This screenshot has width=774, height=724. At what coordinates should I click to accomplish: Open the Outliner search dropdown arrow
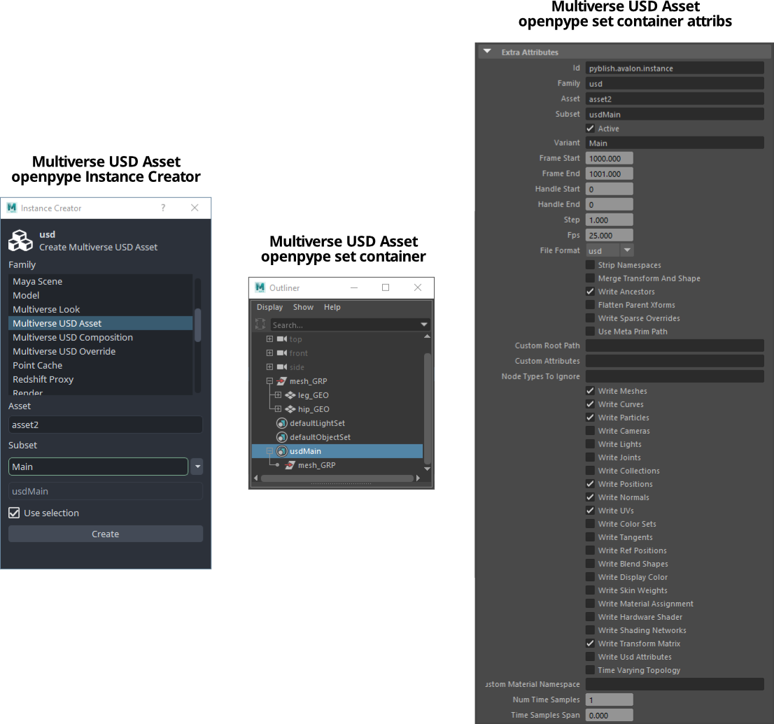pos(423,325)
